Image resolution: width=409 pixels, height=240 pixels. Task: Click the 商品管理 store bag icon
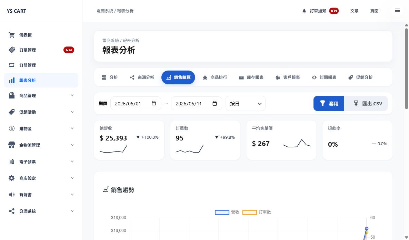[x=12, y=95]
